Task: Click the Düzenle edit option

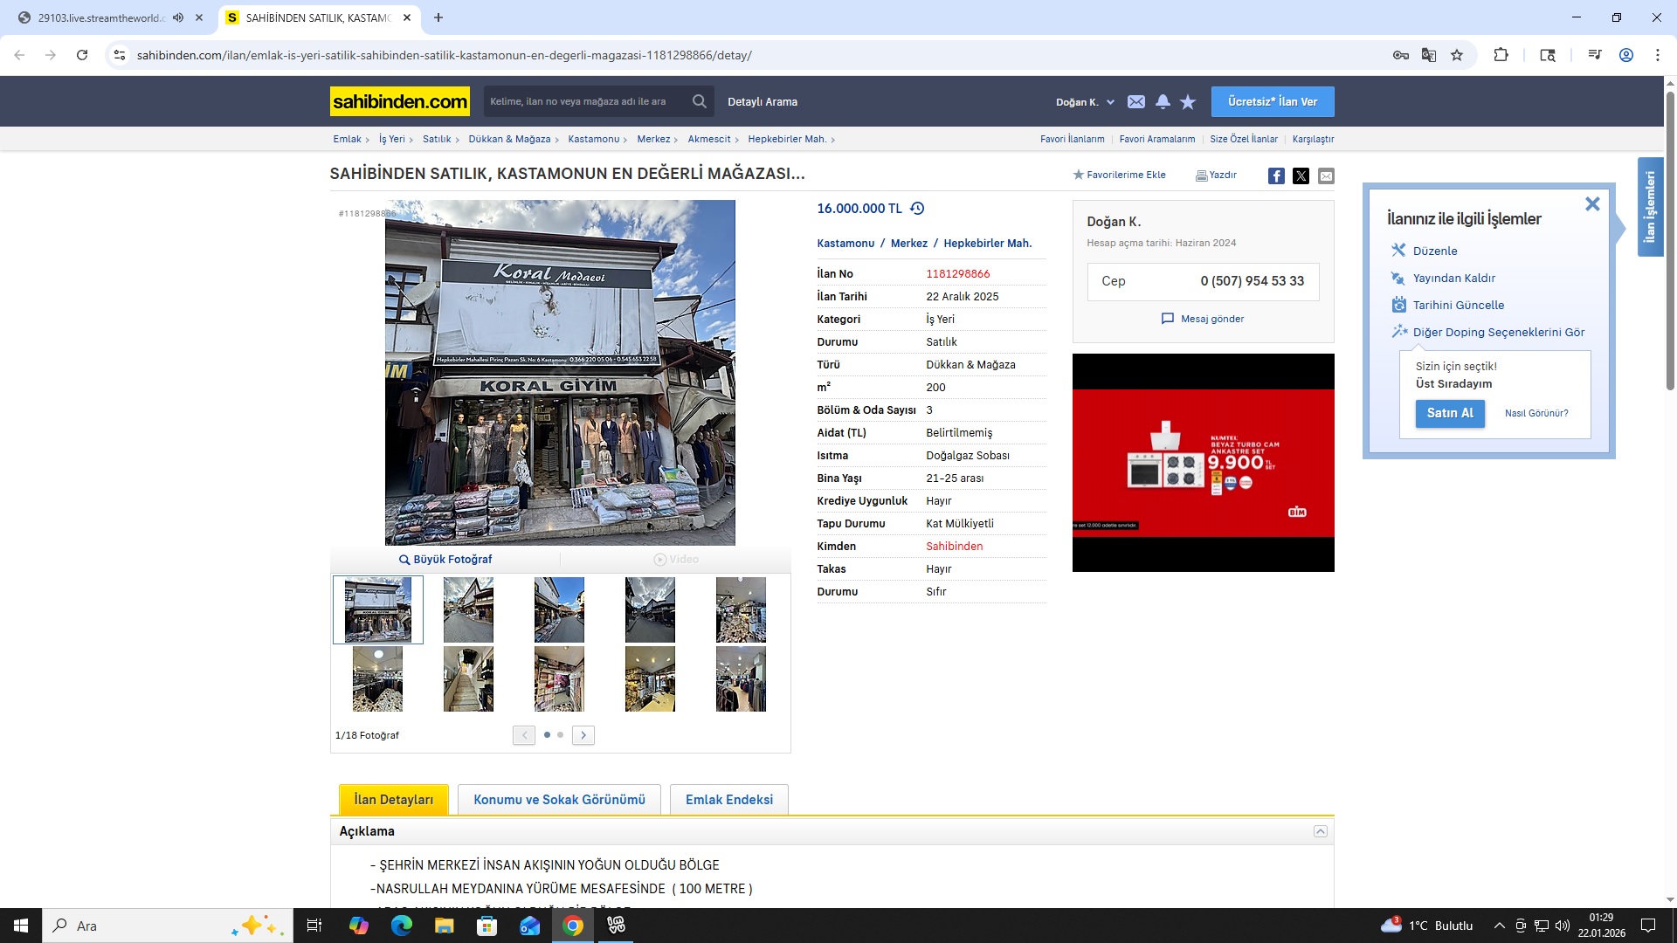Action: coord(1435,251)
